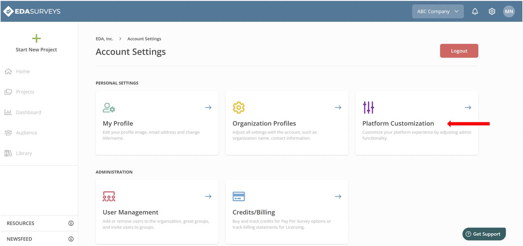Viewport: 523px width, 246px height.
Task: Click the EDA Surveys logo
Action: (32, 11)
